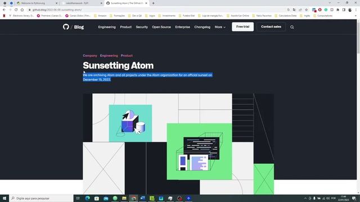Image resolution: width=360 pixels, height=202 pixels.
Task: Follow the Product category link above title
Action: click(x=127, y=56)
